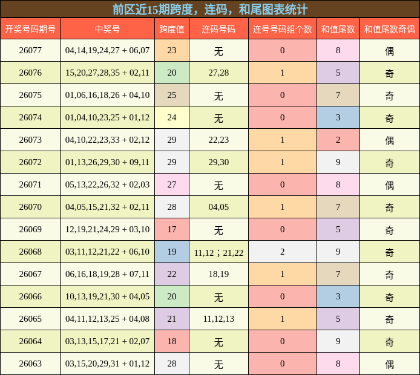Image resolution: width=420 pixels, height=375 pixels.
Task: Click span value 19 in row 26068
Action: pos(172,252)
